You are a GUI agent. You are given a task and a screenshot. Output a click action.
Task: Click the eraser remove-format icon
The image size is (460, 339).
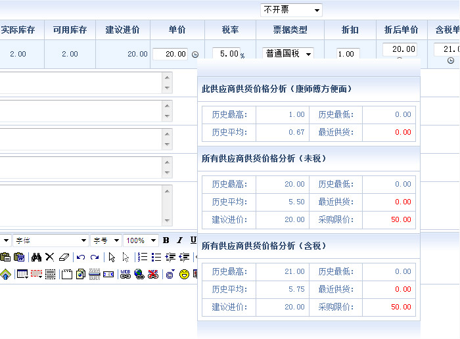click(63, 257)
